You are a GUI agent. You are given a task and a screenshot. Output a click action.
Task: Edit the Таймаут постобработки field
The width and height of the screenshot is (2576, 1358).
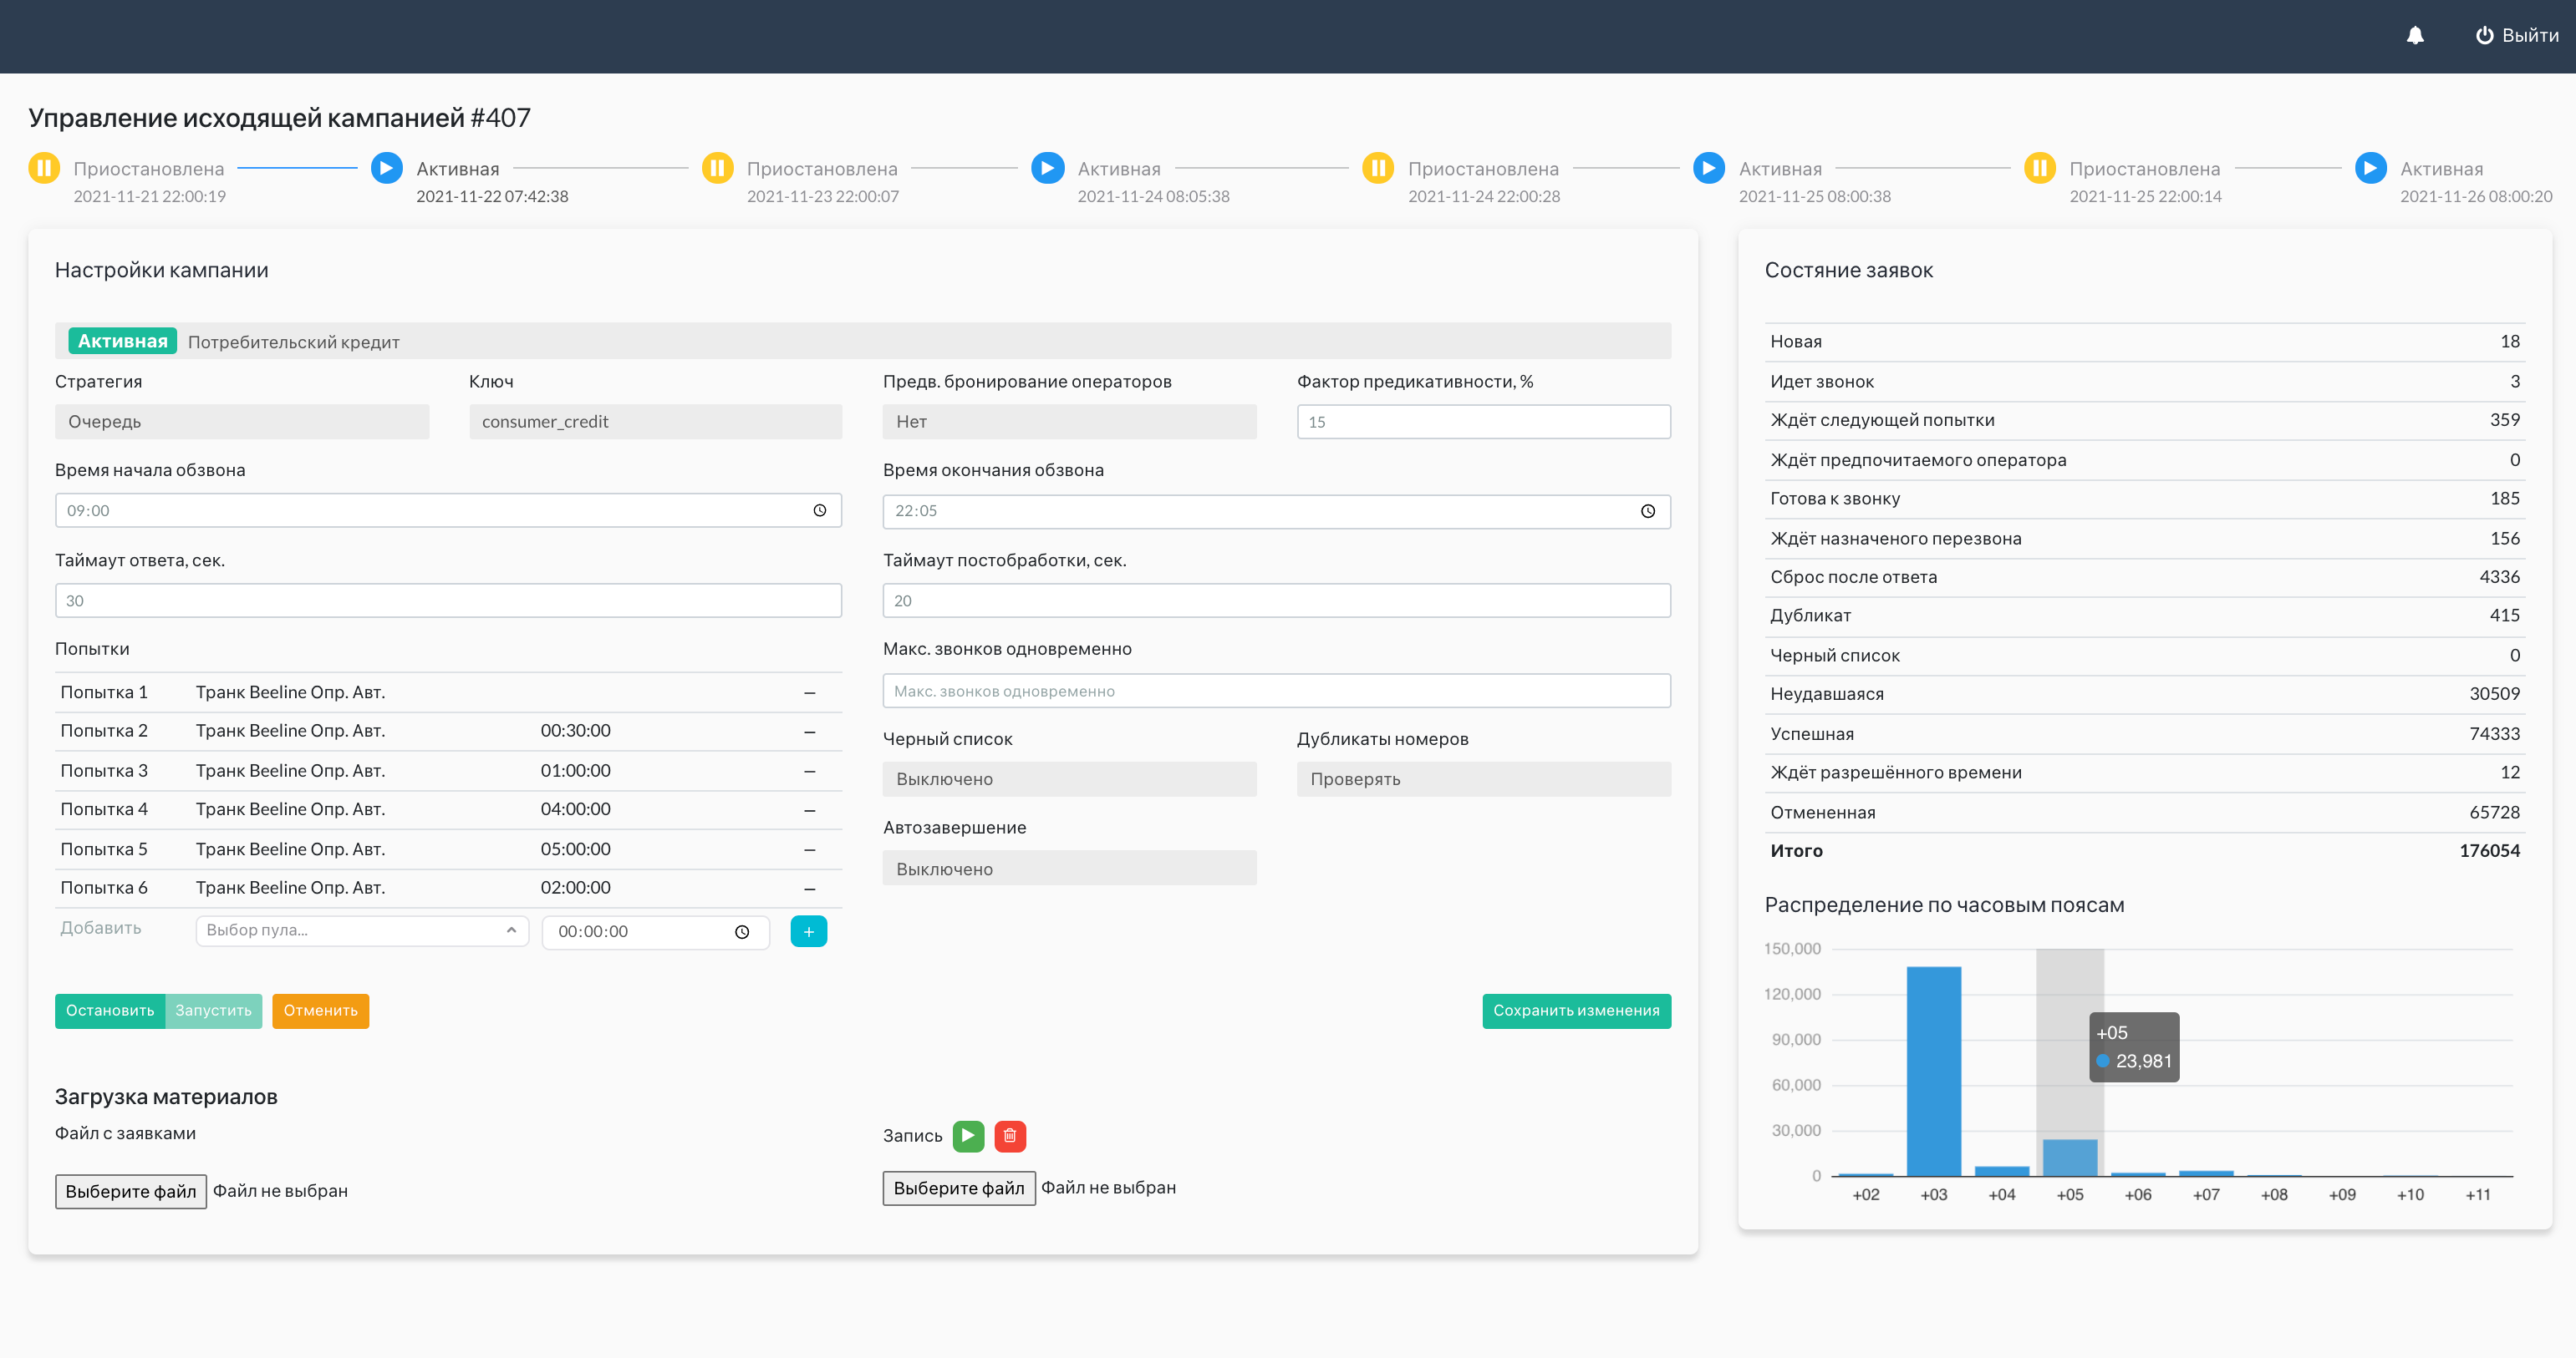pos(1277,600)
